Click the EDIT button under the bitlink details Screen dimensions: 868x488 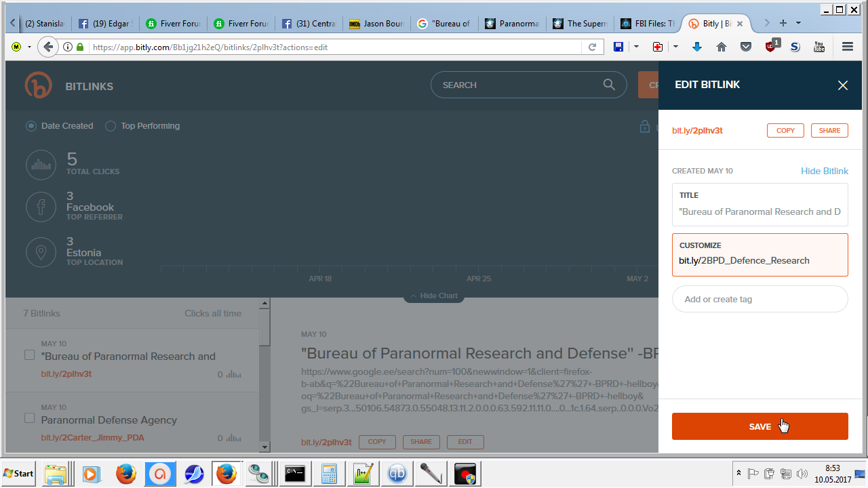point(465,442)
